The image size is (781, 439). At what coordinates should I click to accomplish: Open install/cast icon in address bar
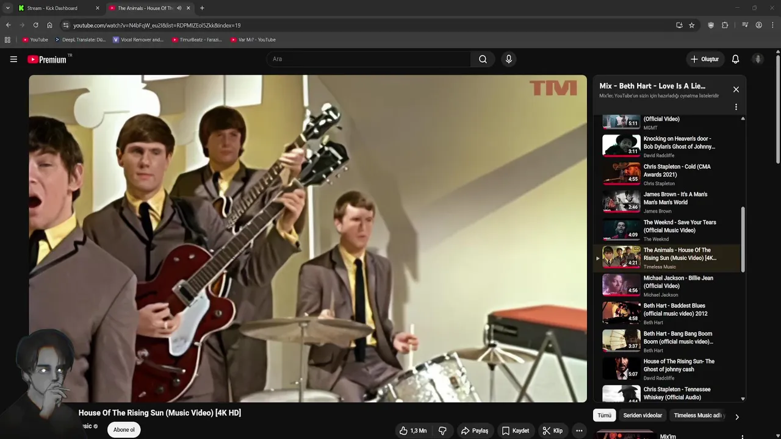[679, 25]
